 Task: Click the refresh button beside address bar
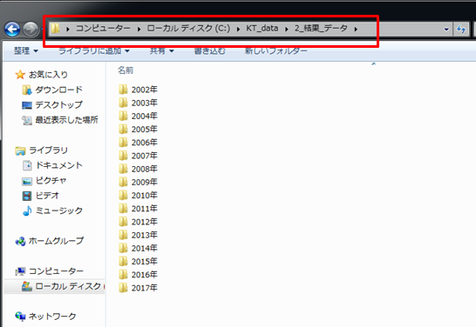tap(461, 29)
